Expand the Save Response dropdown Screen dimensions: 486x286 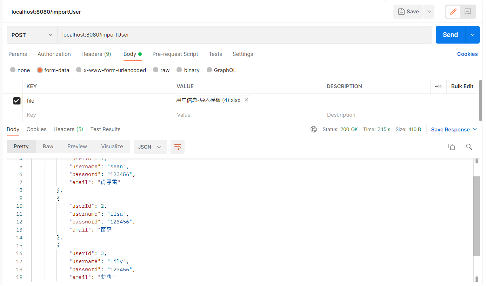[x=475, y=129]
